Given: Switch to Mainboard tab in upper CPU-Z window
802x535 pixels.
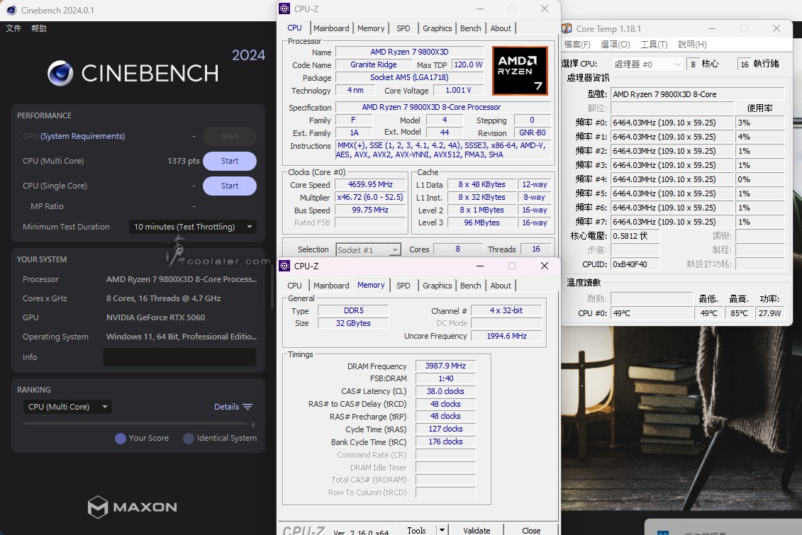Looking at the screenshot, I should point(331,28).
